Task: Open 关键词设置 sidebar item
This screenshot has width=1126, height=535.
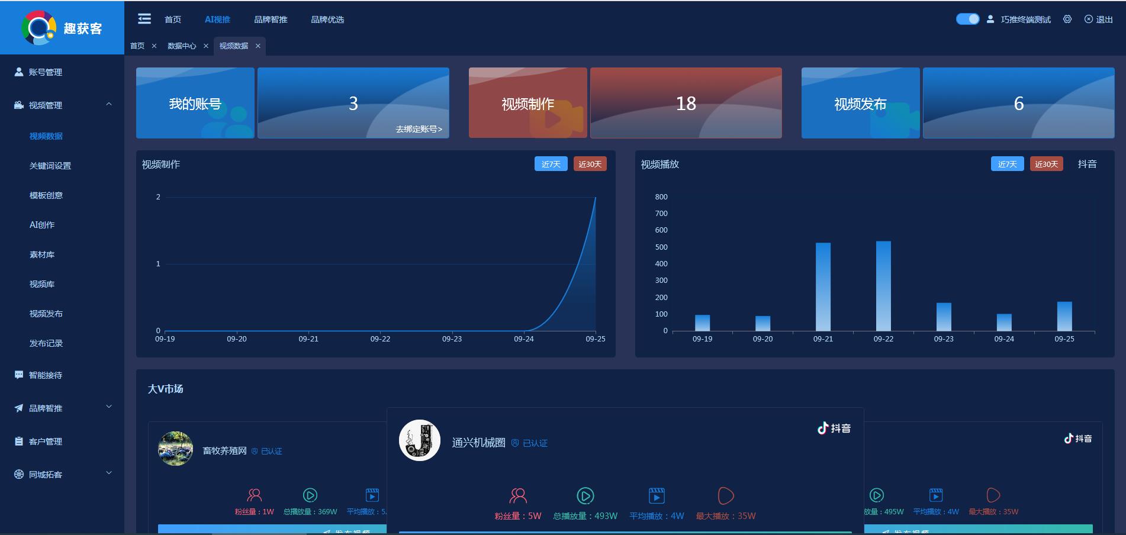Action: coord(50,166)
